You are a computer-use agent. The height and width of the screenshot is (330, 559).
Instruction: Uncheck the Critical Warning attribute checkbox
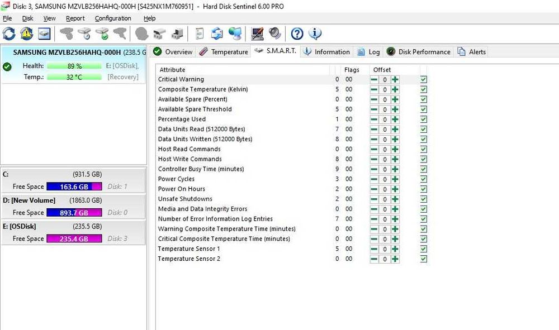pyautogui.click(x=424, y=79)
